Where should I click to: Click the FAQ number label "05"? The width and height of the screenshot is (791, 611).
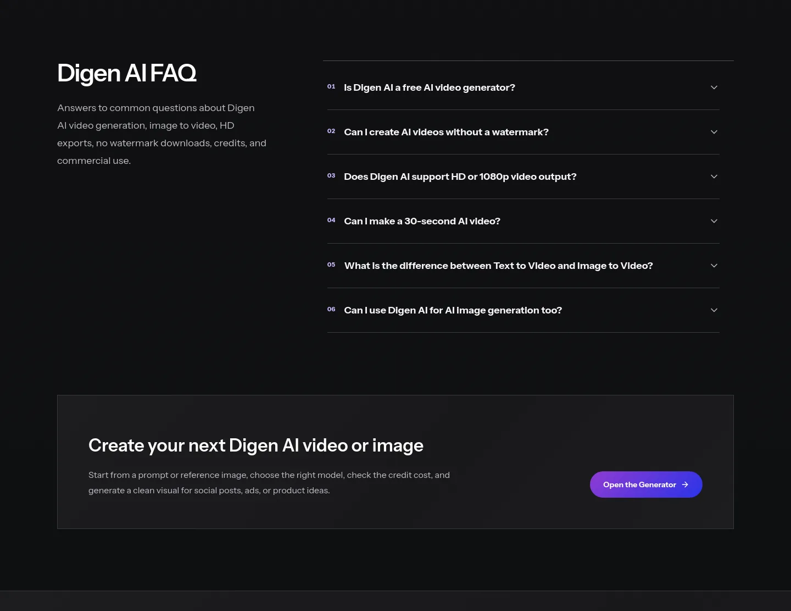331,265
